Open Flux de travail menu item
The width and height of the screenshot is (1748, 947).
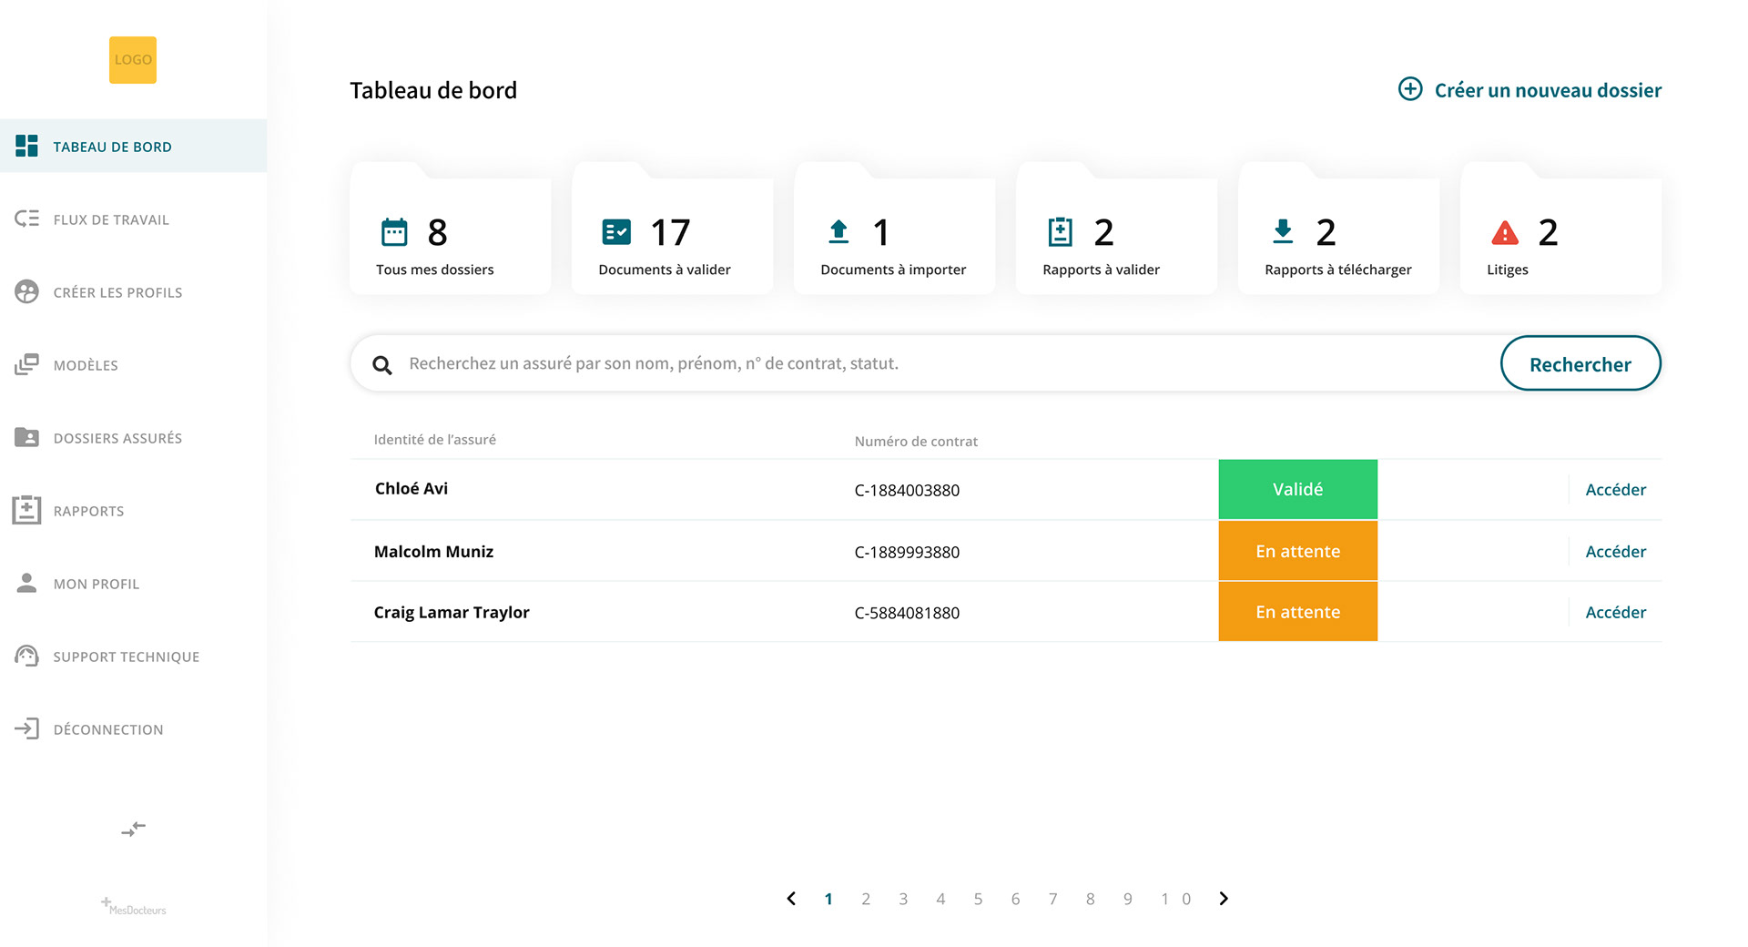click(x=133, y=219)
